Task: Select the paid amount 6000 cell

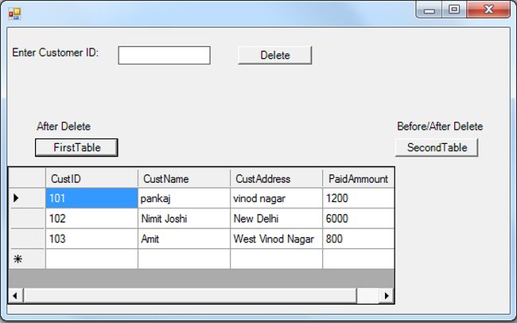Action: [x=358, y=219]
